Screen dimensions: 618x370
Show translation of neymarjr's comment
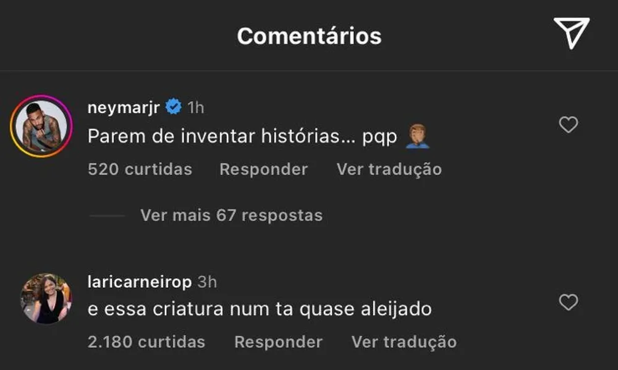389,169
